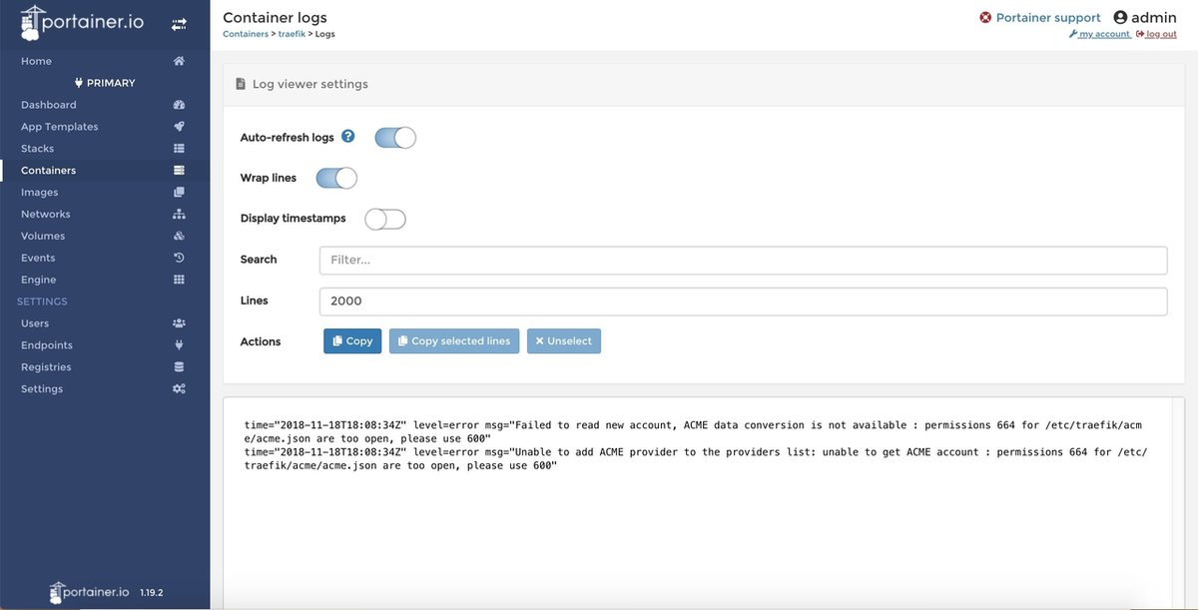
Task: Click the PRIMARY endpoint label
Action: [105, 83]
